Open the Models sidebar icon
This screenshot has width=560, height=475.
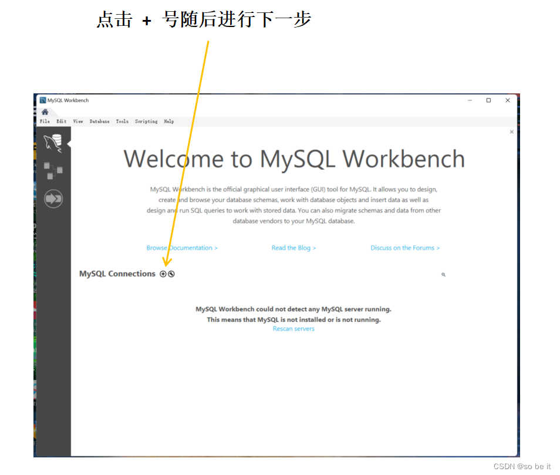(x=53, y=171)
